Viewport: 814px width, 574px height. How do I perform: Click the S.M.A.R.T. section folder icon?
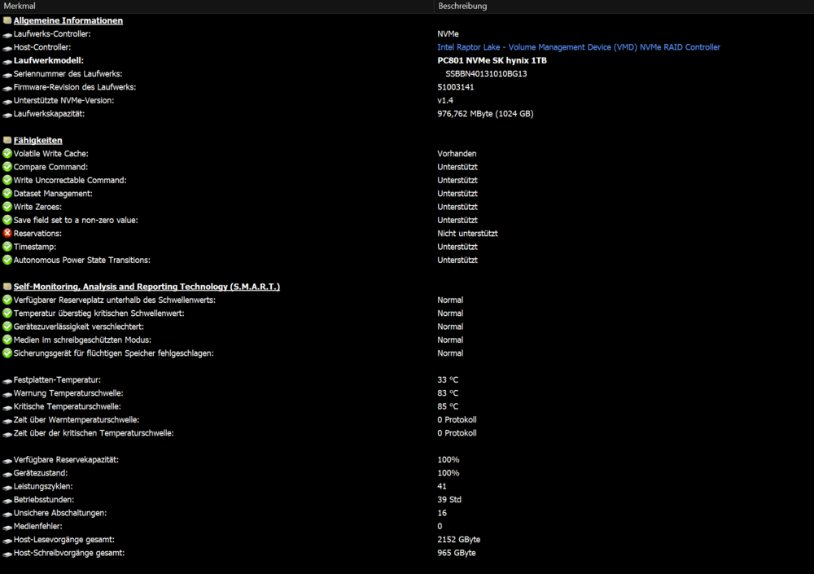pyautogui.click(x=7, y=287)
